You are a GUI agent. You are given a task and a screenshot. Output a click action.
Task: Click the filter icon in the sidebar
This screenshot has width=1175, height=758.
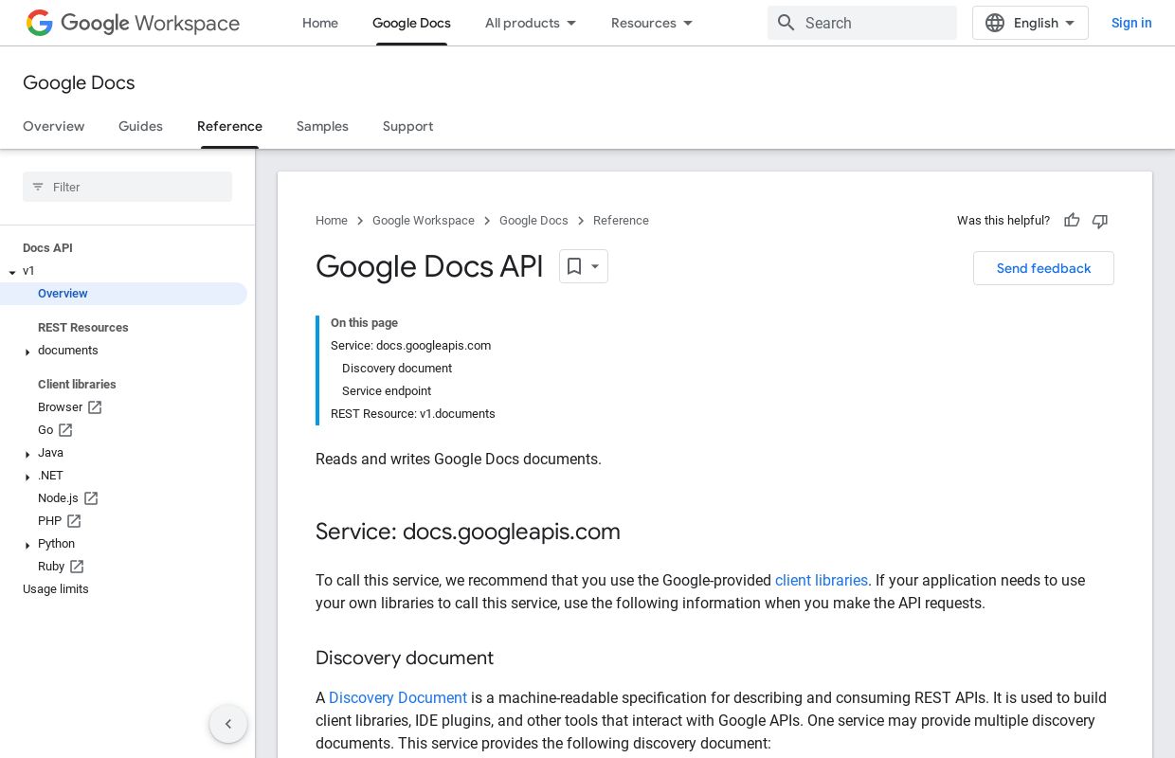click(38, 187)
